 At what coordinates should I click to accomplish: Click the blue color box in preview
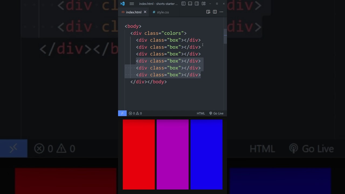pyautogui.click(x=206, y=154)
